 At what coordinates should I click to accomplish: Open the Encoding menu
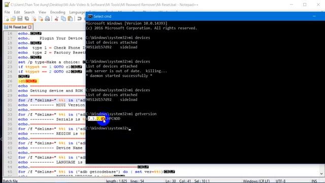pyautogui.click(x=57, y=12)
